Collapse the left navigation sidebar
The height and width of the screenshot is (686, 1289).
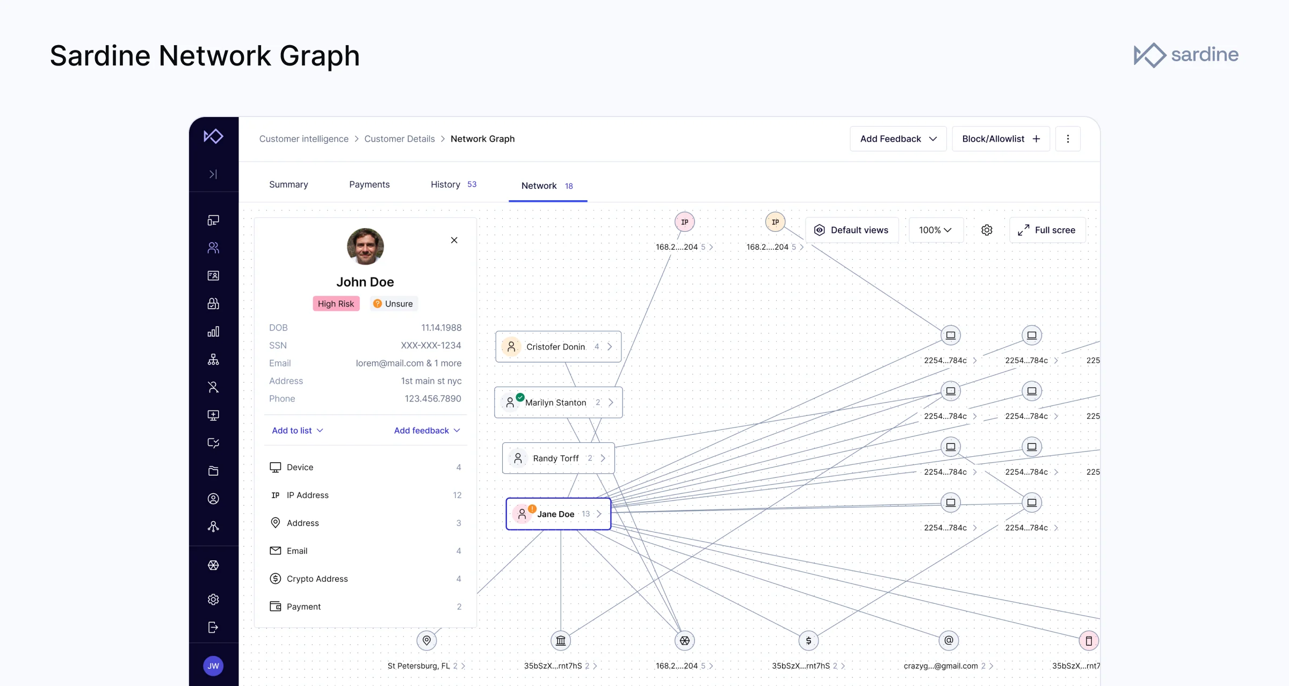[x=213, y=174]
